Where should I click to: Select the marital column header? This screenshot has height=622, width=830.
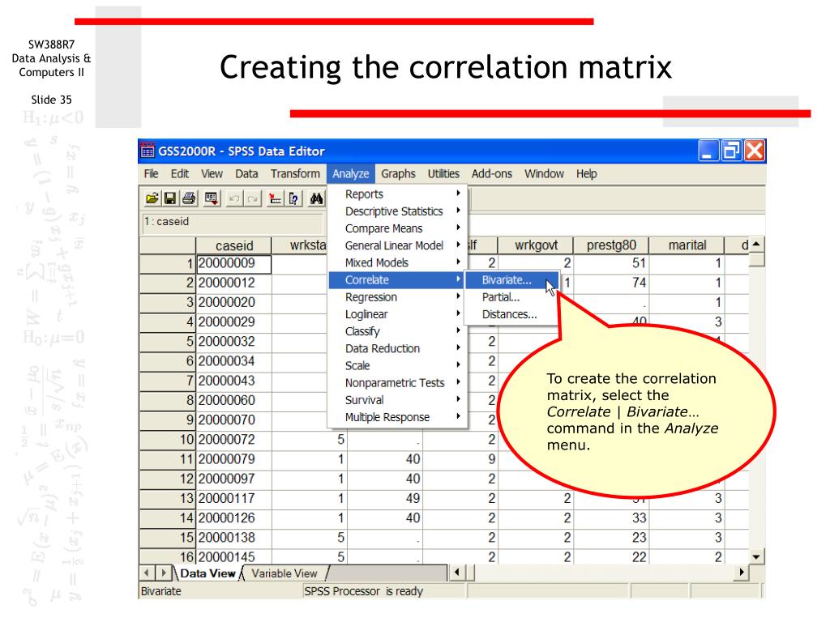[687, 245]
